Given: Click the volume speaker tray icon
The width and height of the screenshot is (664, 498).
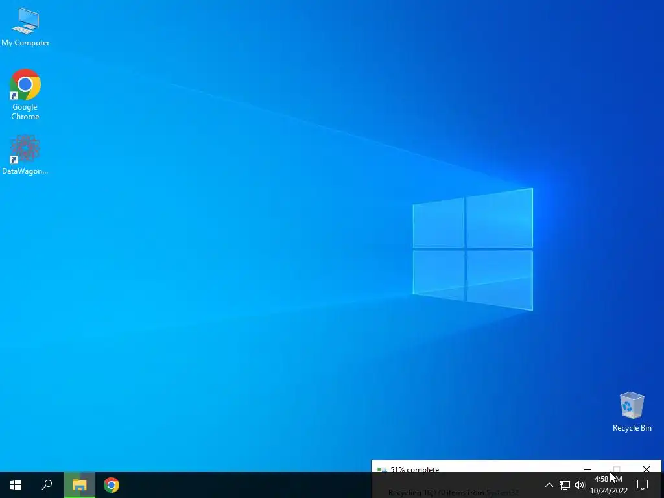Looking at the screenshot, I should (580, 485).
